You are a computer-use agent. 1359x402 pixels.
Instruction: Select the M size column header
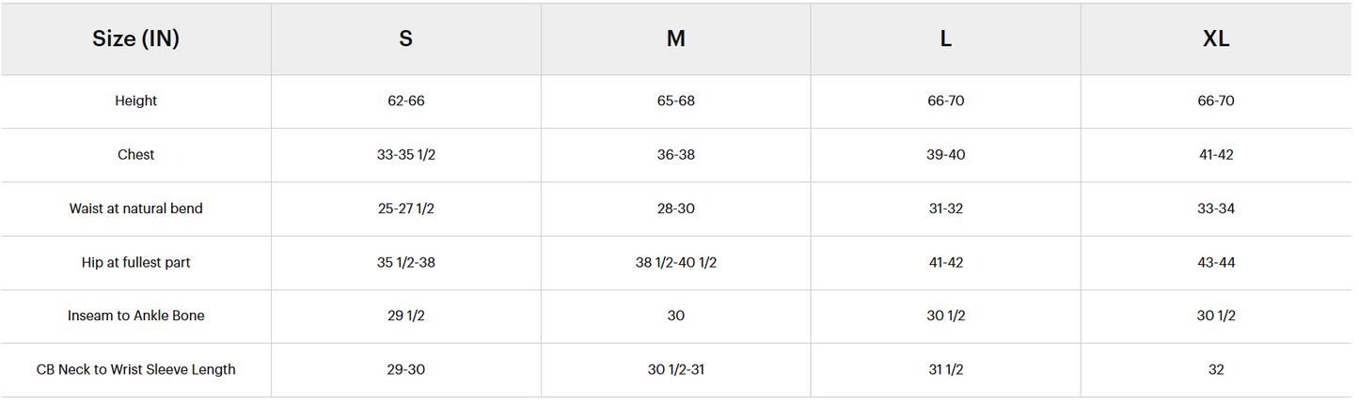[x=676, y=39]
